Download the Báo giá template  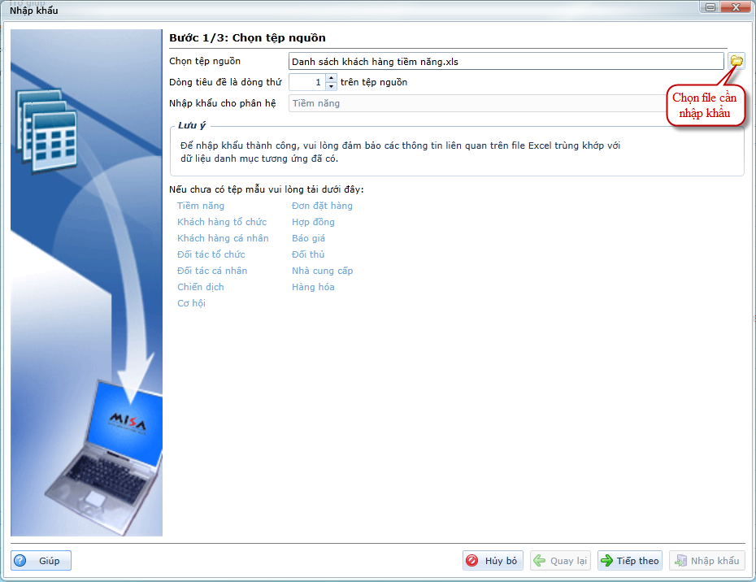coord(308,238)
